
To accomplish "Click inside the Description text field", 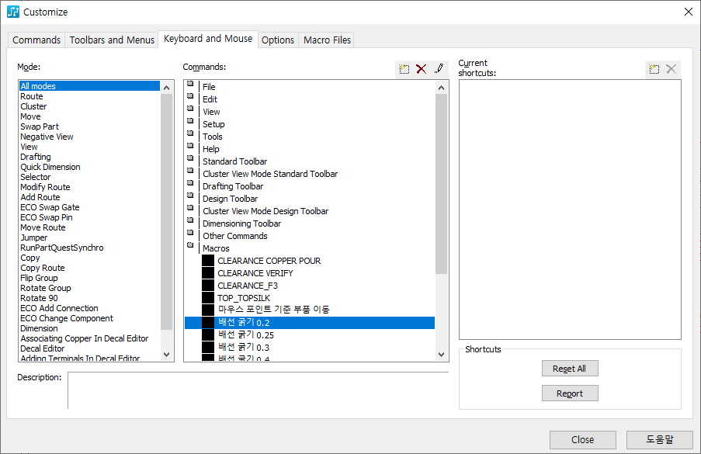I will click(x=258, y=390).
